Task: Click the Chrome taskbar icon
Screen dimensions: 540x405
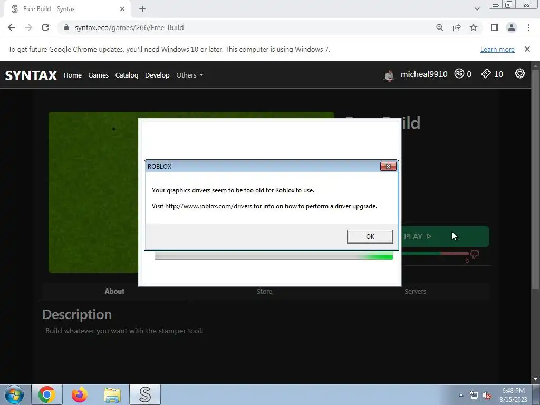Action: pos(47,394)
